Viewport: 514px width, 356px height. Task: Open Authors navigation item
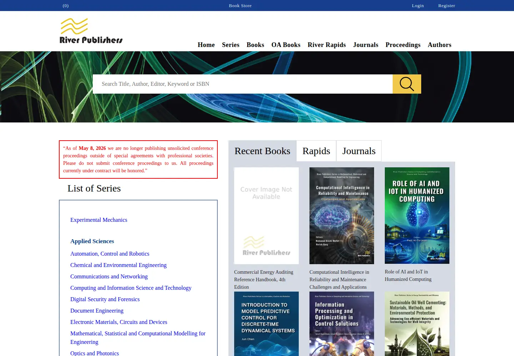(x=439, y=45)
